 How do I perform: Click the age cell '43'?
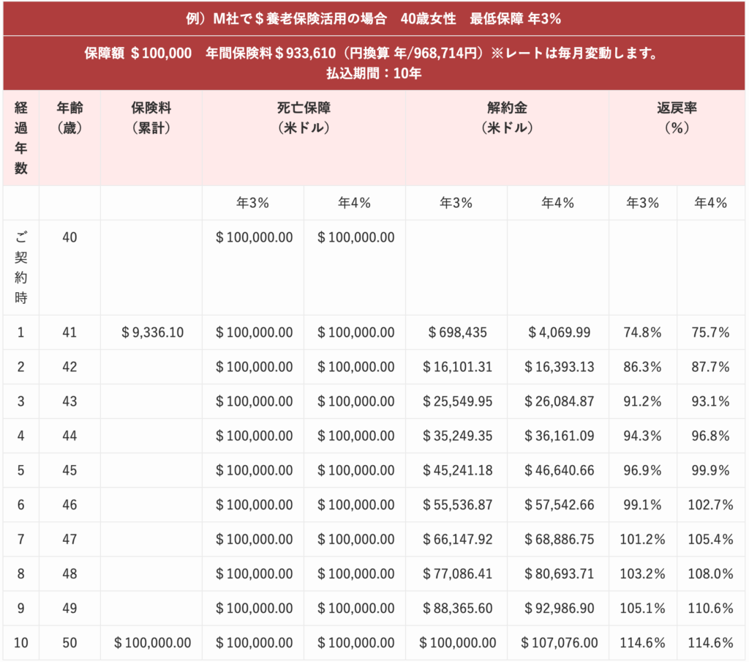[x=69, y=401]
